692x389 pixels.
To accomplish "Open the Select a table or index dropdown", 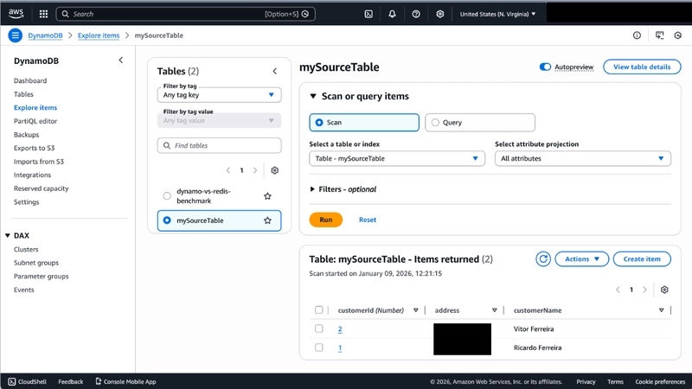I will 397,158.
